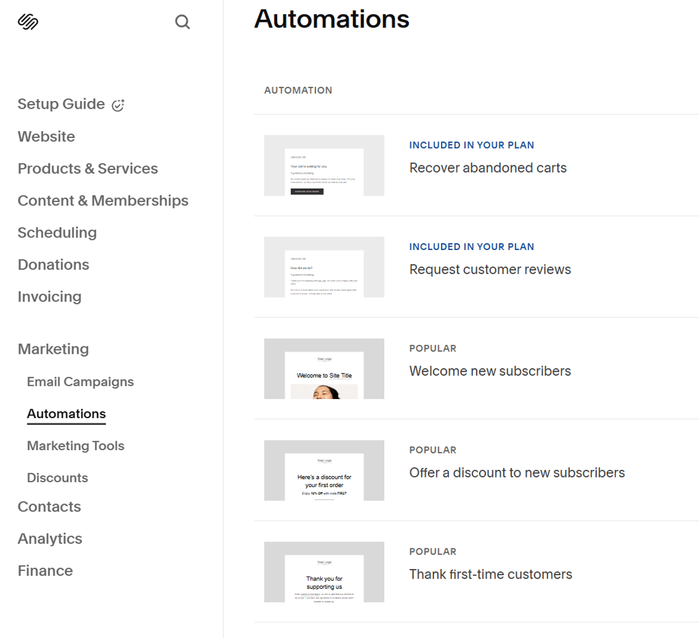Click POPULAR label above Offer a discount
Screen dimensions: 699x638
click(x=433, y=450)
